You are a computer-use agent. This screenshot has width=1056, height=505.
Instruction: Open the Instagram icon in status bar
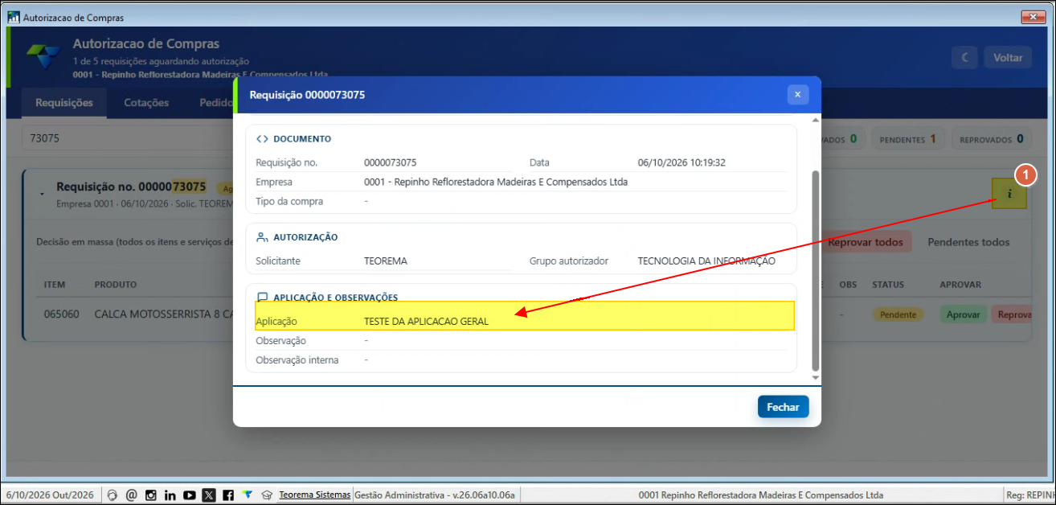(x=150, y=495)
